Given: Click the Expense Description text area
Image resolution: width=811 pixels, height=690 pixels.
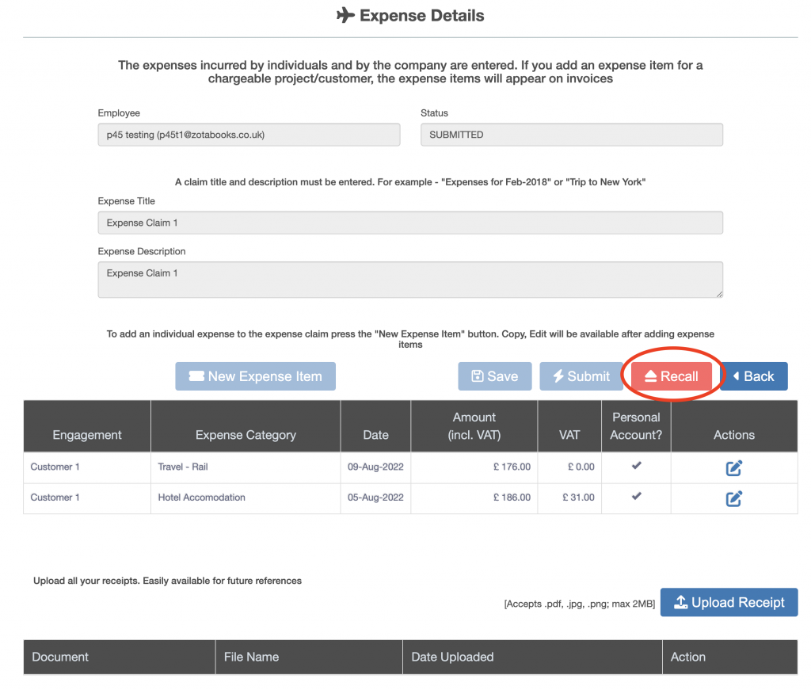Looking at the screenshot, I should click(x=410, y=280).
